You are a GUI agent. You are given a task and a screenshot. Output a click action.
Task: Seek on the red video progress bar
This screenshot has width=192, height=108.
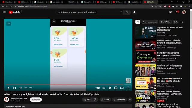coord(68,85)
